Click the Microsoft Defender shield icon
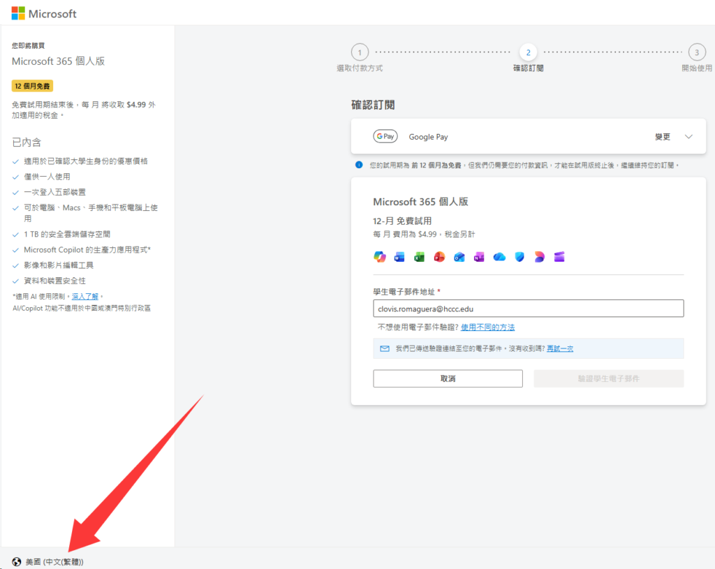 coord(519,257)
